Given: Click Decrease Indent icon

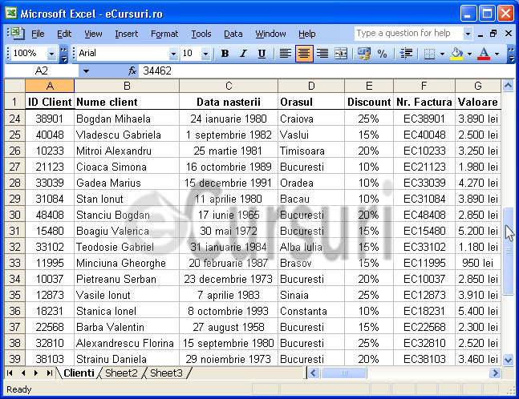Looking at the screenshot, I should [x=406, y=53].
